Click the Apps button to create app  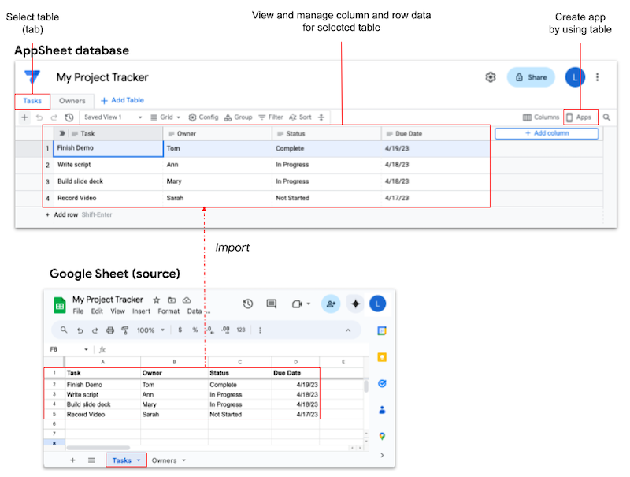tap(579, 117)
